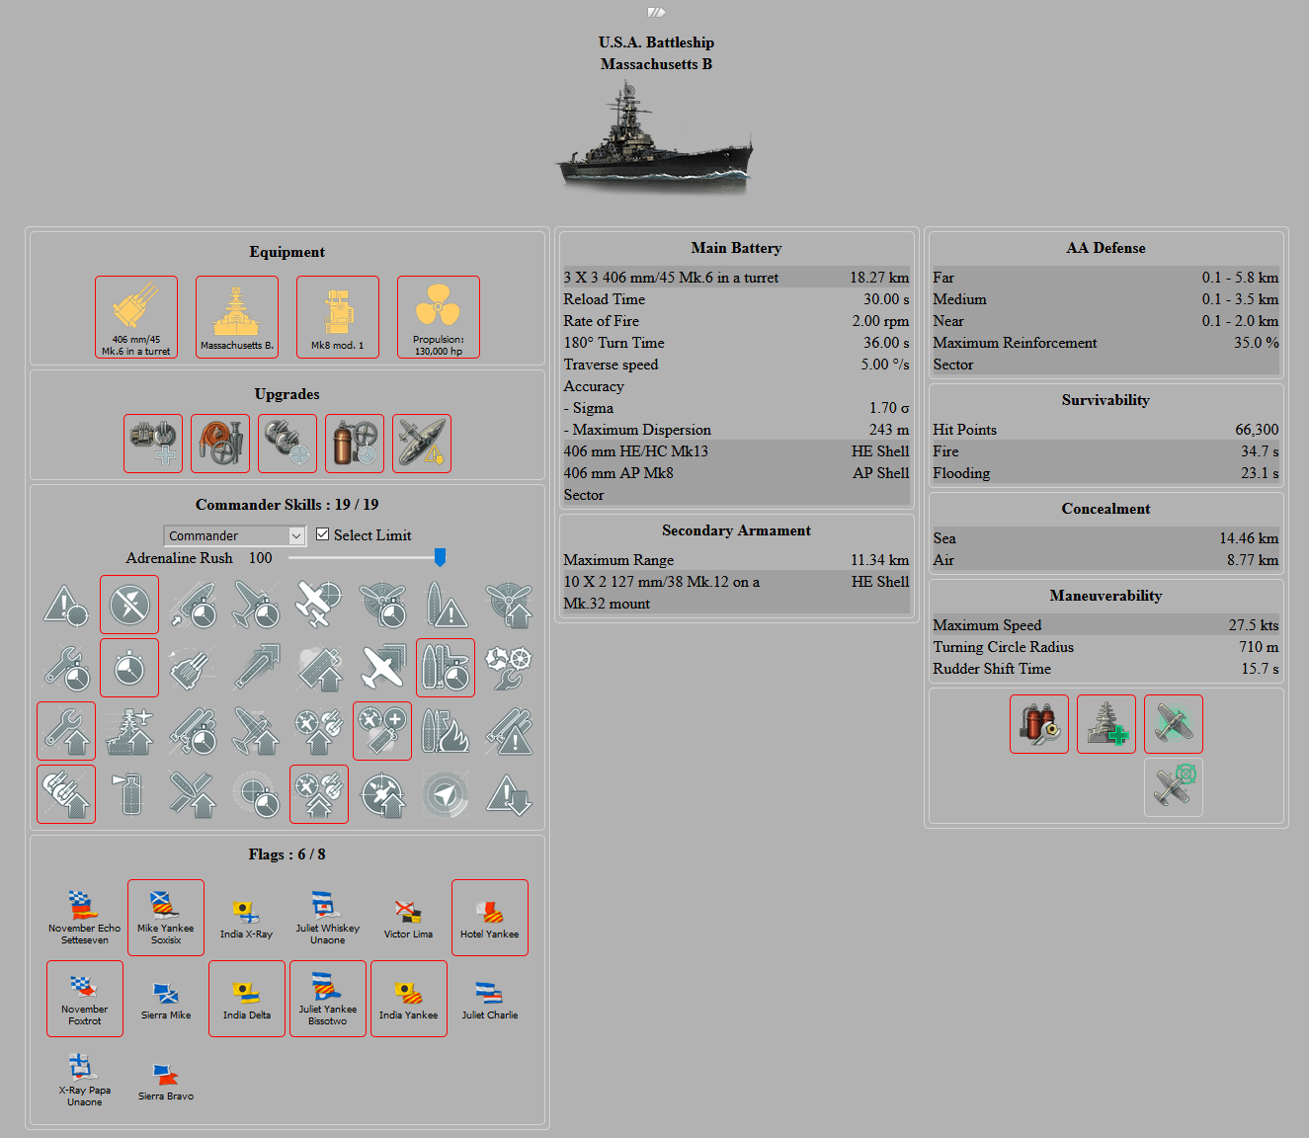Choose the Main Armaments Modification upgrade icon
This screenshot has width=1309, height=1138.
(153, 444)
